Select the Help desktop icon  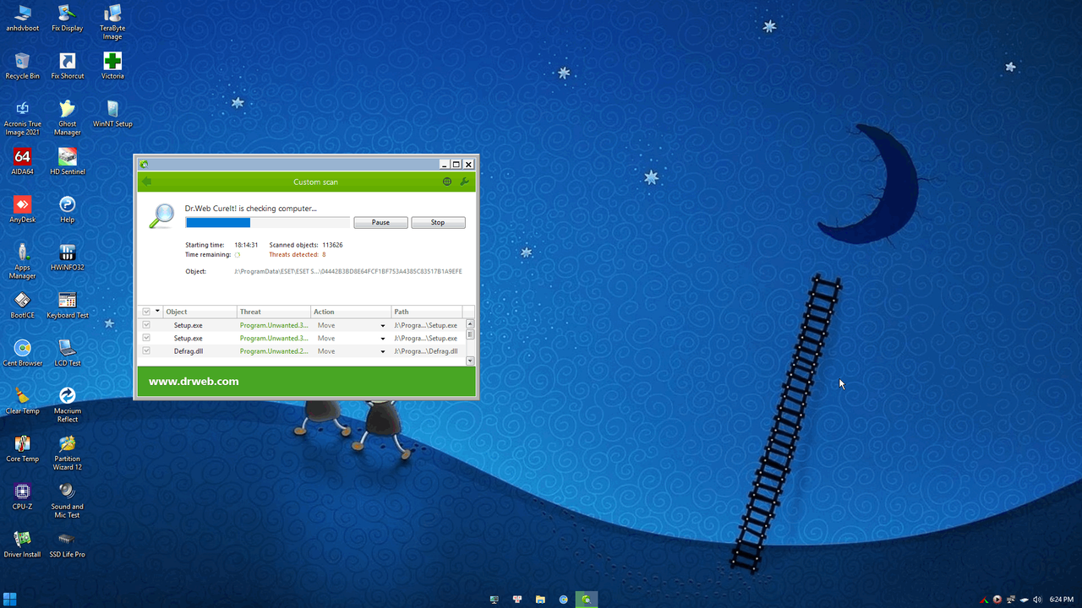pyautogui.click(x=68, y=209)
